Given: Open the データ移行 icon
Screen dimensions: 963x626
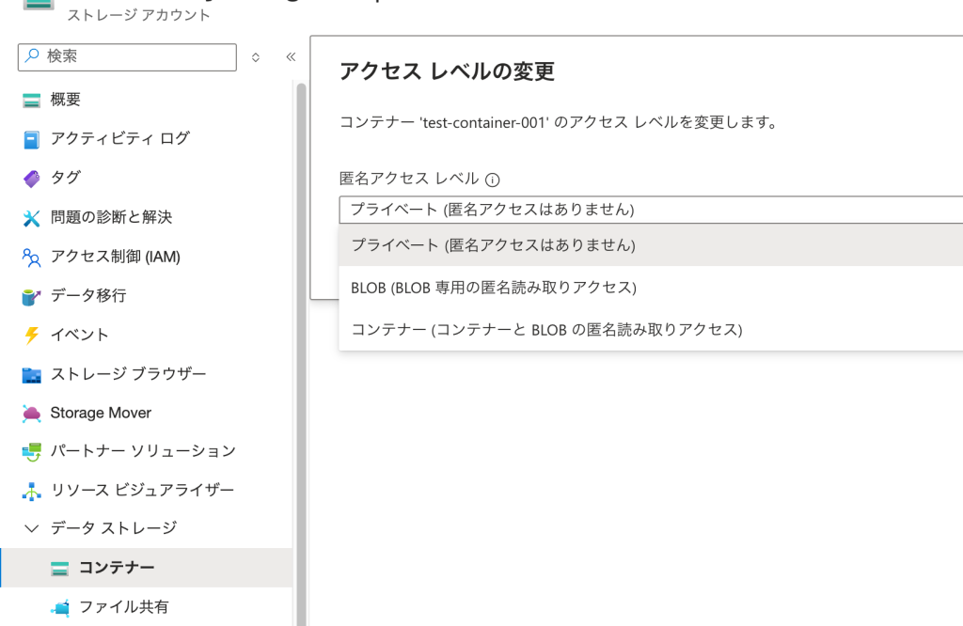Looking at the screenshot, I should click(x=32, y=296).
